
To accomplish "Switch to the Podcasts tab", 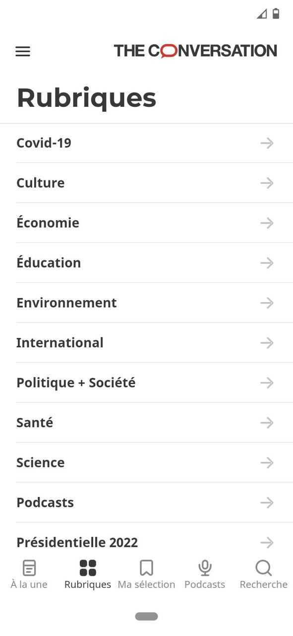I will (205, 574).
